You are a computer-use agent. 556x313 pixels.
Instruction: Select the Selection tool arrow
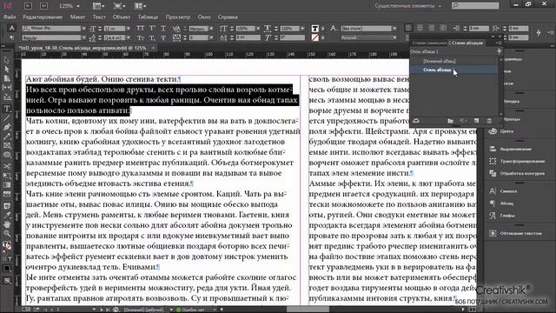[x=7, y=60]
